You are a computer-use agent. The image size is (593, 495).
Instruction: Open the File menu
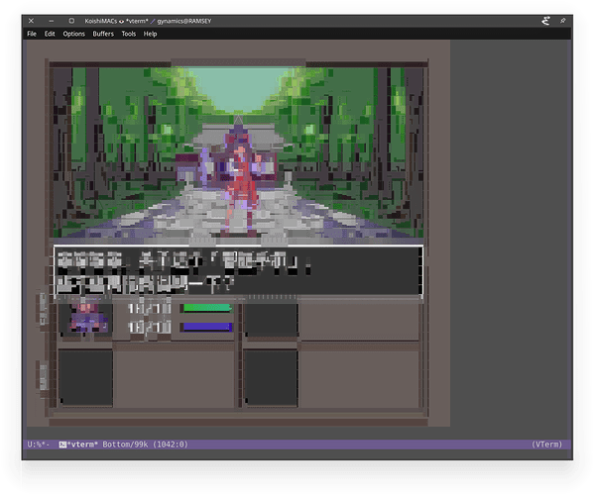[x=32, y=34]
